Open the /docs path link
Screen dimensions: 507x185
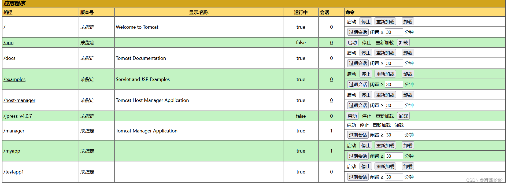(x=9, y=58)
